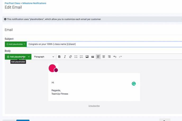Apply italic formatting to the text
Viewport: 182px width, 121px height.
click(65, 57)
